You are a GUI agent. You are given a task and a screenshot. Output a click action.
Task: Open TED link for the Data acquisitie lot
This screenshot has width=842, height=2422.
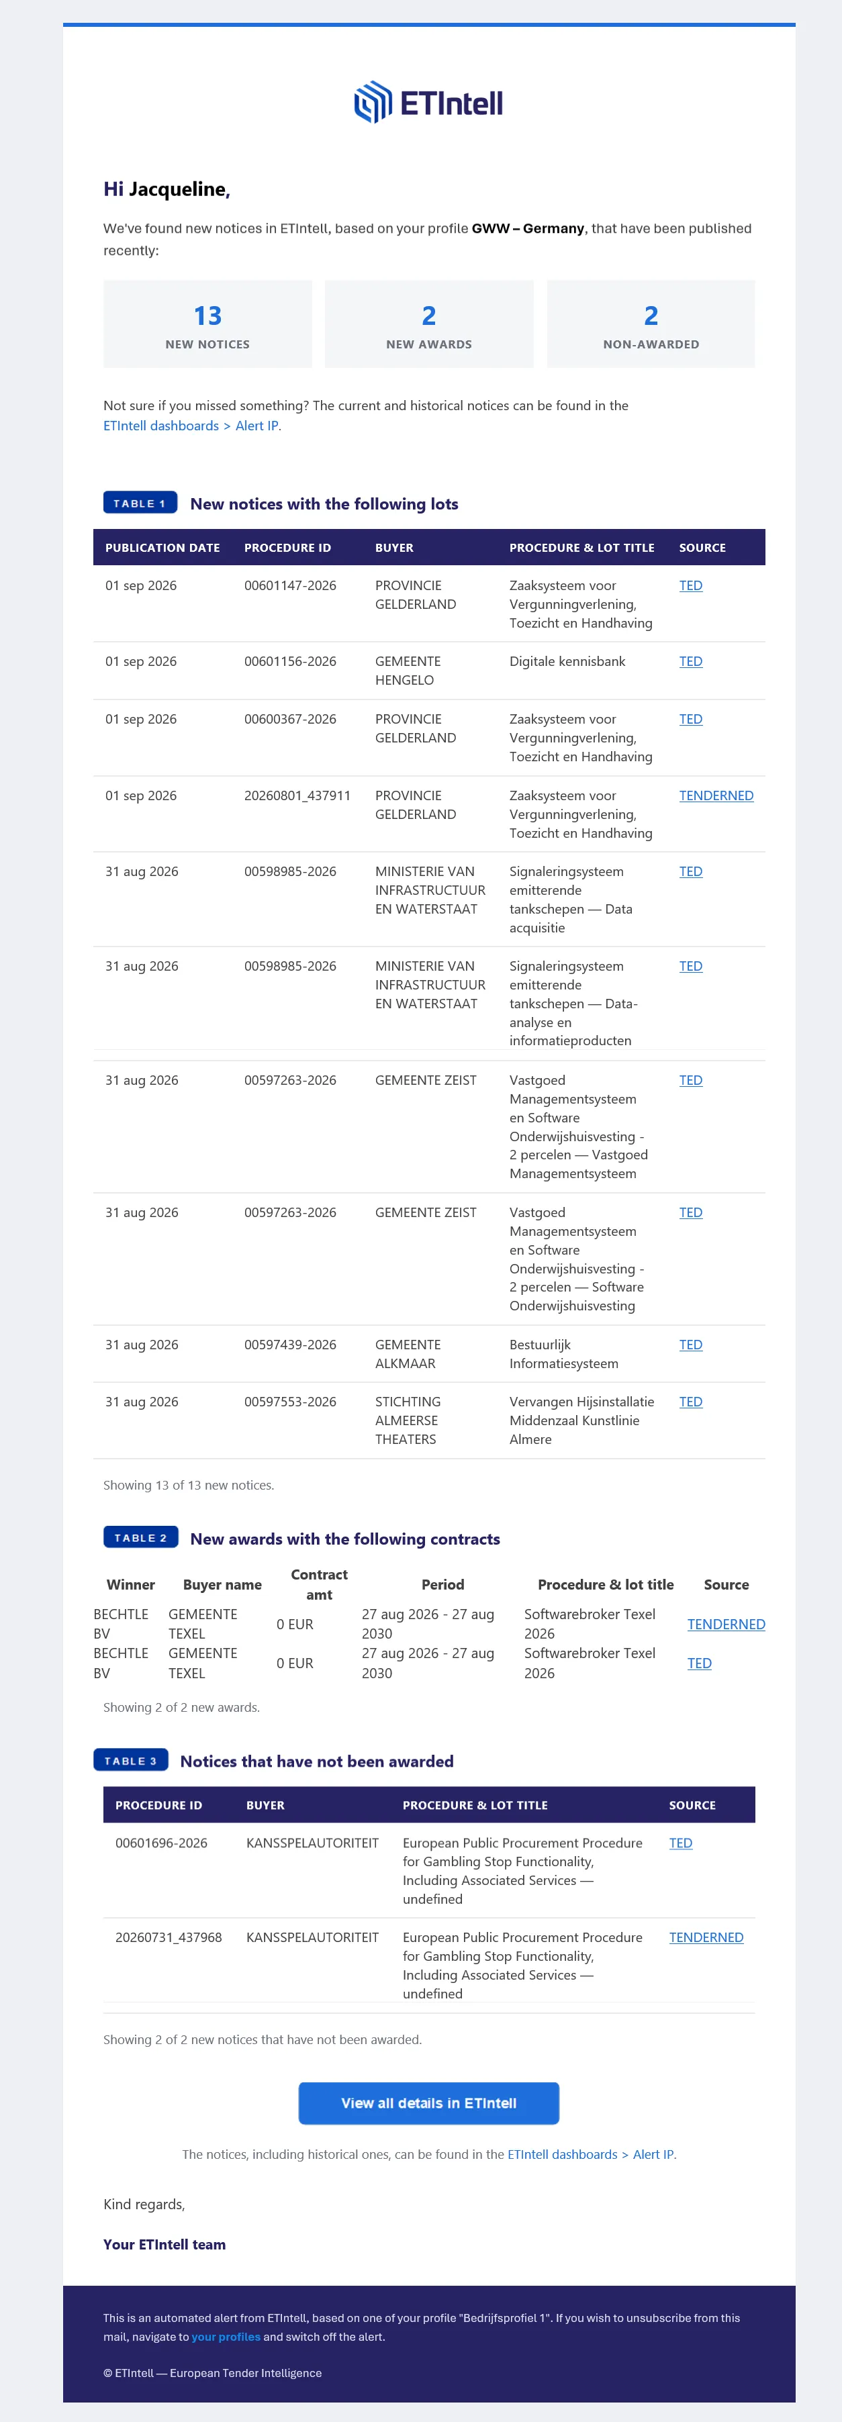pos(690,871)
